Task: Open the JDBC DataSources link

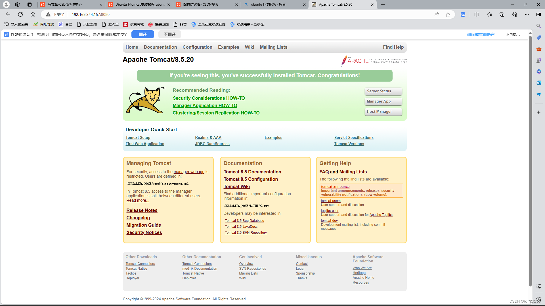Action: point(212,144)
